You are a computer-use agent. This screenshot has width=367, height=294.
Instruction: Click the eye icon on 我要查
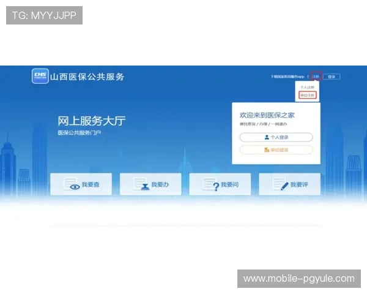pyautogui.click(x=75, y=187)
